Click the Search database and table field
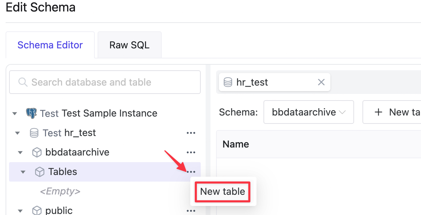The width and height of the screenshot is (421, 215). tap(105, 82)
